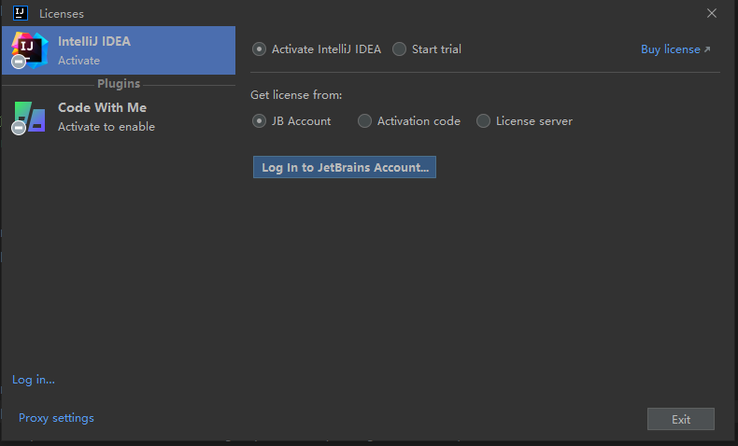The width and height of the screenshot is (738, 446).
Task: Select the Activate IntelliJ IDEA radio button
Action: coord(260,49)
